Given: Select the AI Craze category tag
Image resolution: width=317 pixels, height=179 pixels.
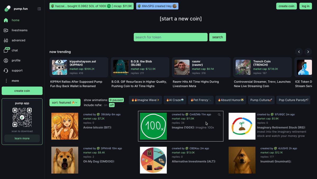Looking at the screenshot, I should pos(175,100).
